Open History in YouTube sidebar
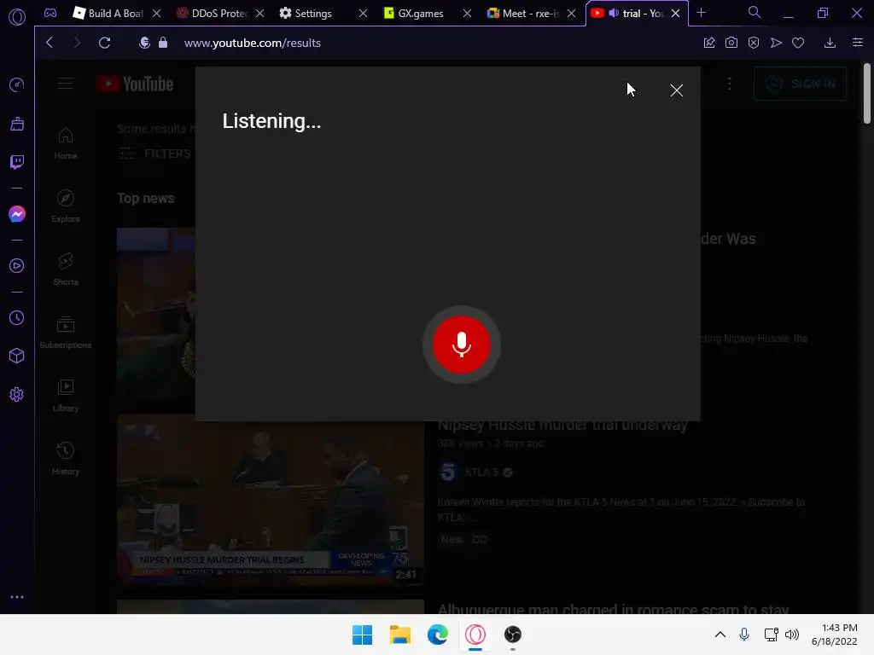The width and height of the screenshot is (874, 655). click(65, 458)
